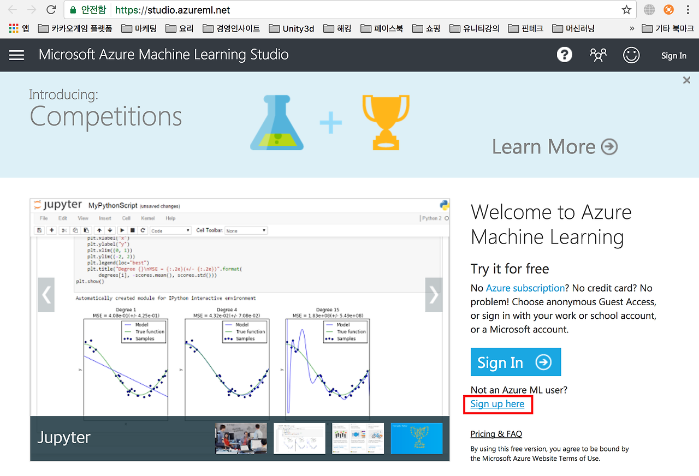Open the hamburger navigation menu
Image resolution: width=699 pixels, height=476 pixels.
[17, 55]
